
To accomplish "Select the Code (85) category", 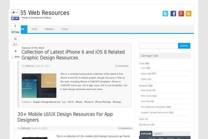I will tap(144, 64).
